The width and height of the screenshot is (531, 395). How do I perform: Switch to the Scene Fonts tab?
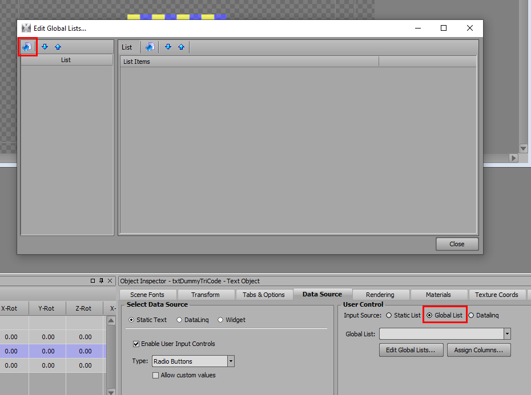click(x=147, y=295)
